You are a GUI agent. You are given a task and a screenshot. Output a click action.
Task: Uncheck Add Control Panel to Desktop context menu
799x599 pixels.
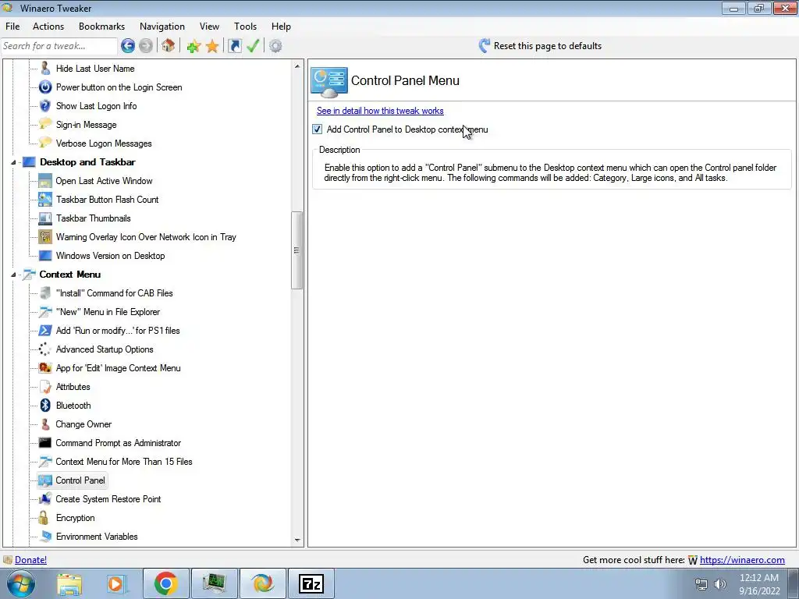318,129
